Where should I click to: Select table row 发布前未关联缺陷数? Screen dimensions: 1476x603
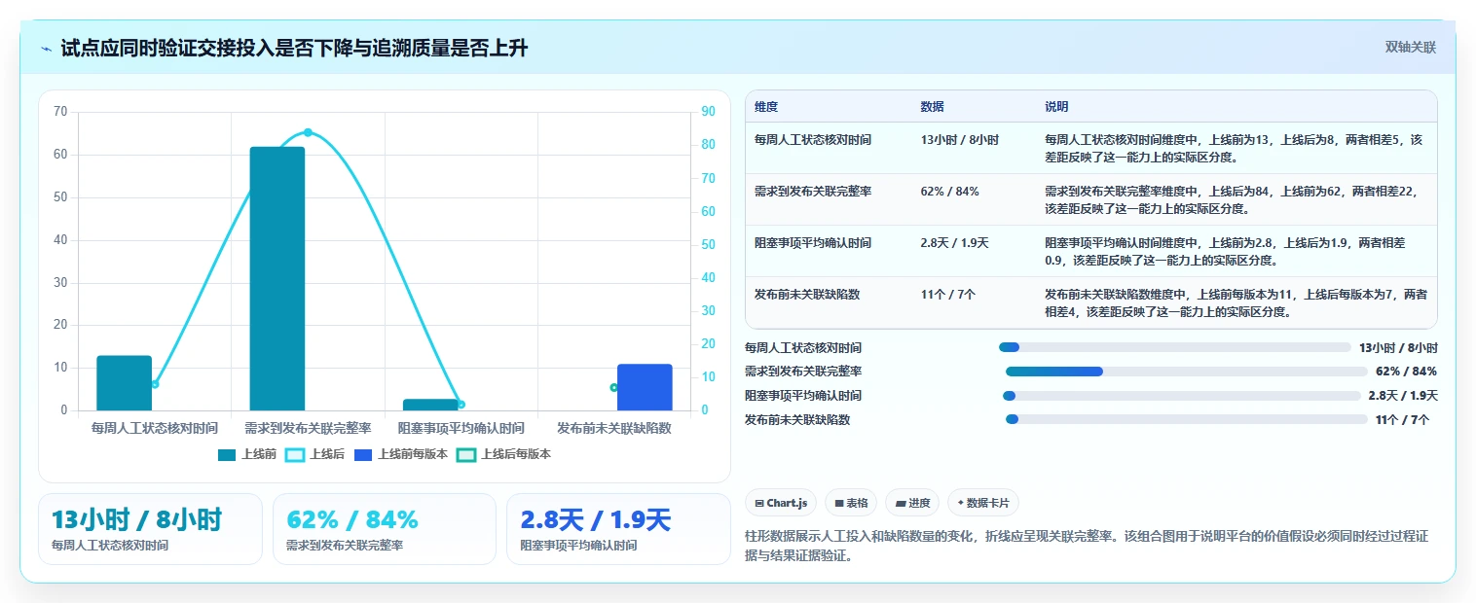(x=1090, y=302)
